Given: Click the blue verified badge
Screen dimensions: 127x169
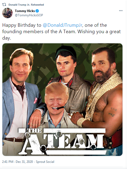Looking at the screenshot, I should point(37,11).
